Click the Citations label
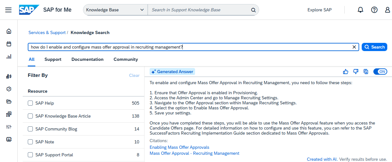The width and height of the screenshot is (392, 162). coord(159,141)
